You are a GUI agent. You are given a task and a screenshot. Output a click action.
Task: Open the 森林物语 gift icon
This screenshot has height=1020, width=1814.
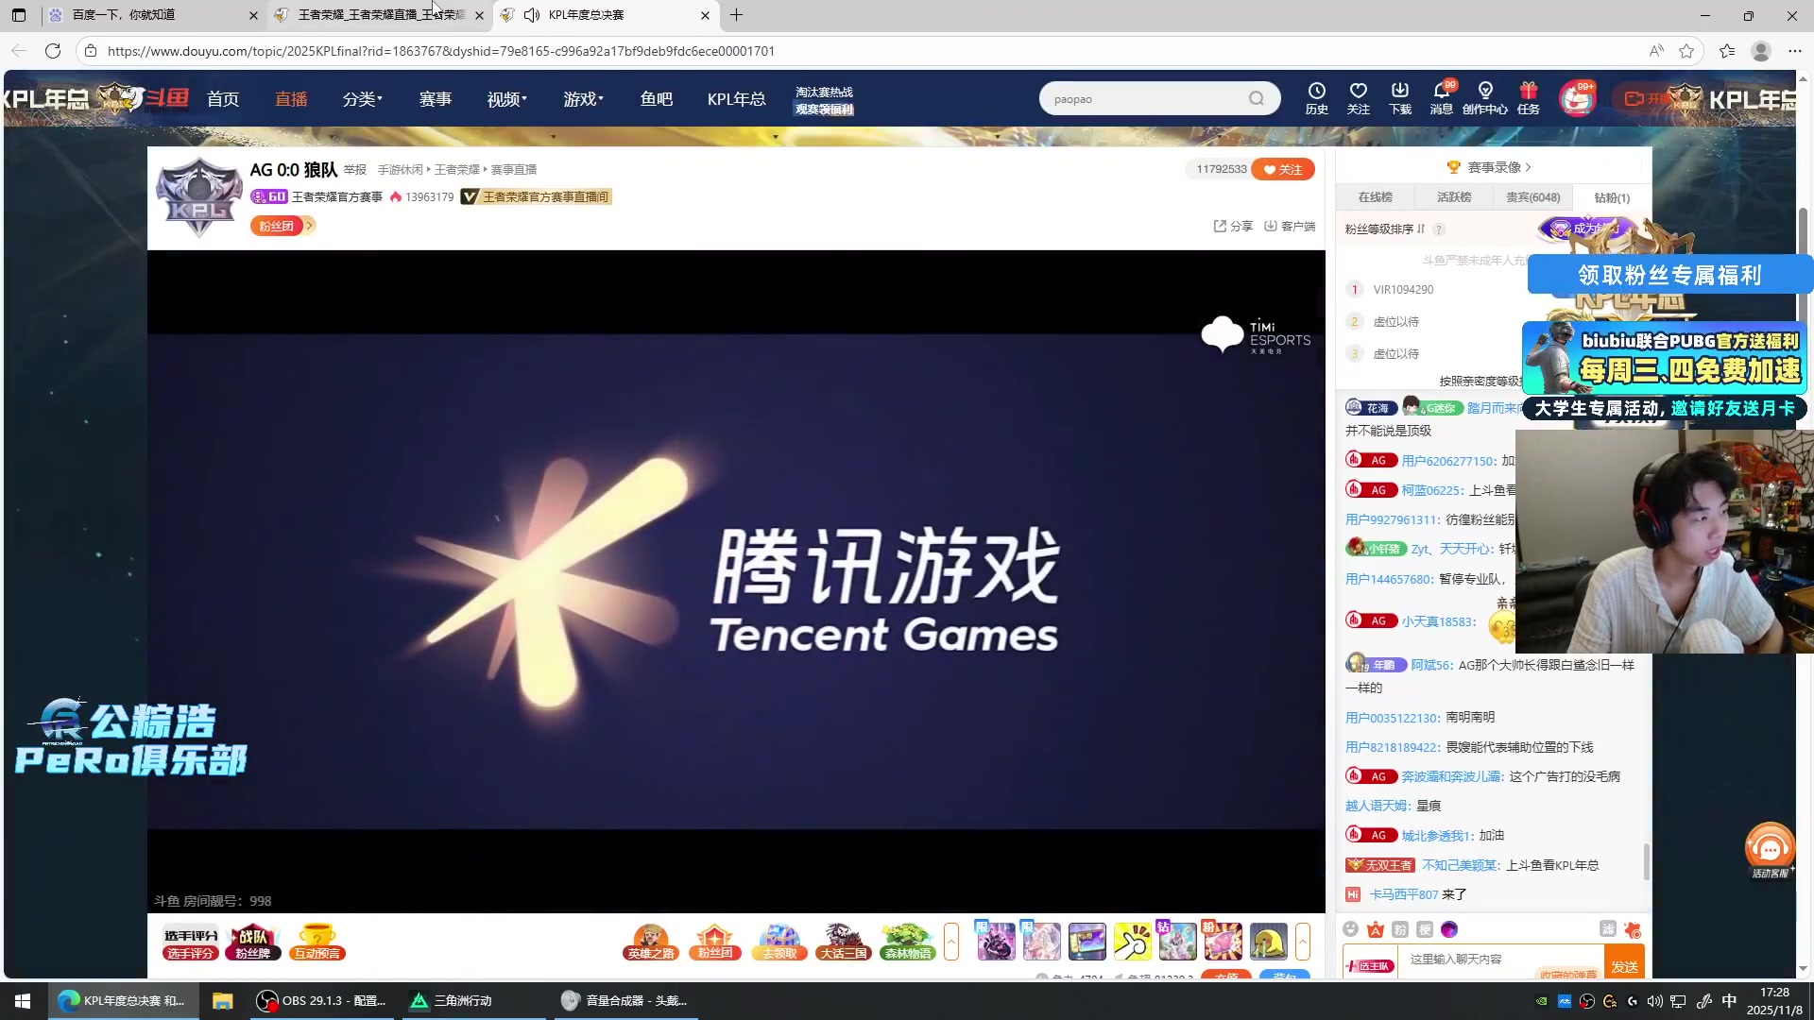point(906,942)
